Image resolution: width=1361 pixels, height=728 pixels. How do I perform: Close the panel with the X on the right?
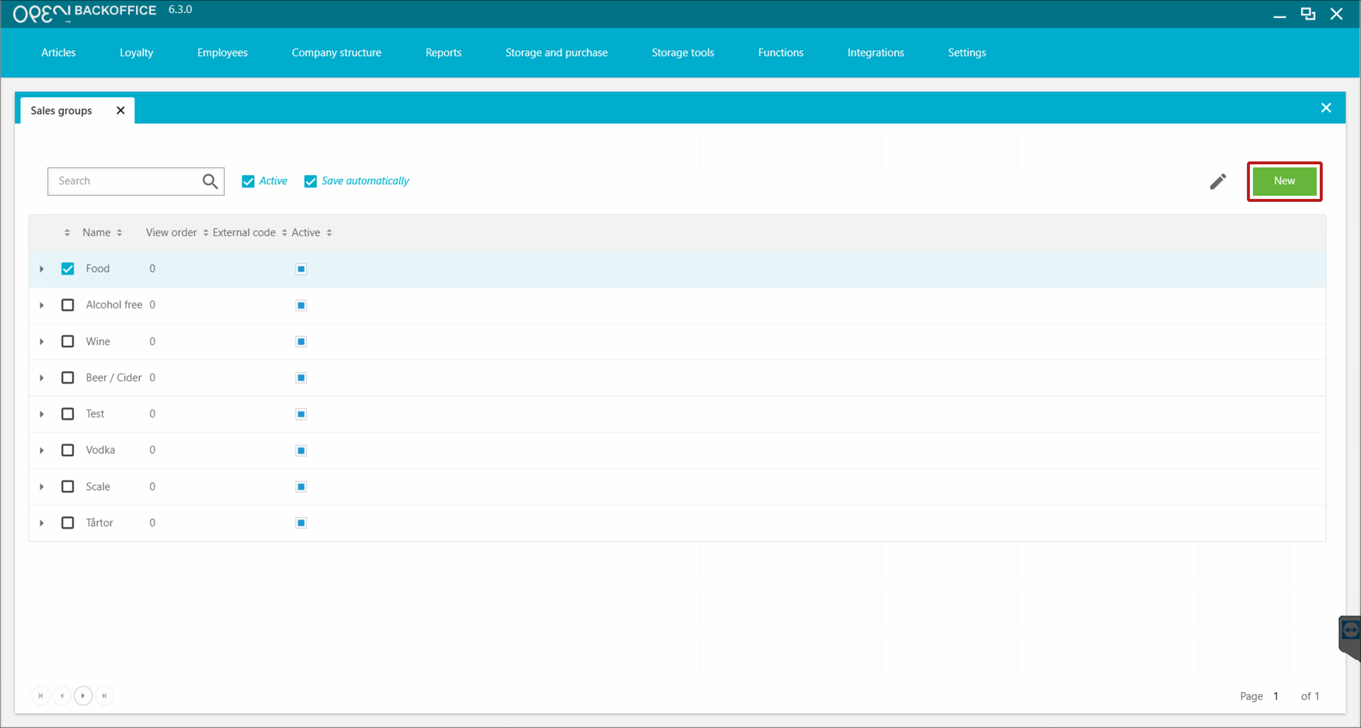pos(1326,108)
